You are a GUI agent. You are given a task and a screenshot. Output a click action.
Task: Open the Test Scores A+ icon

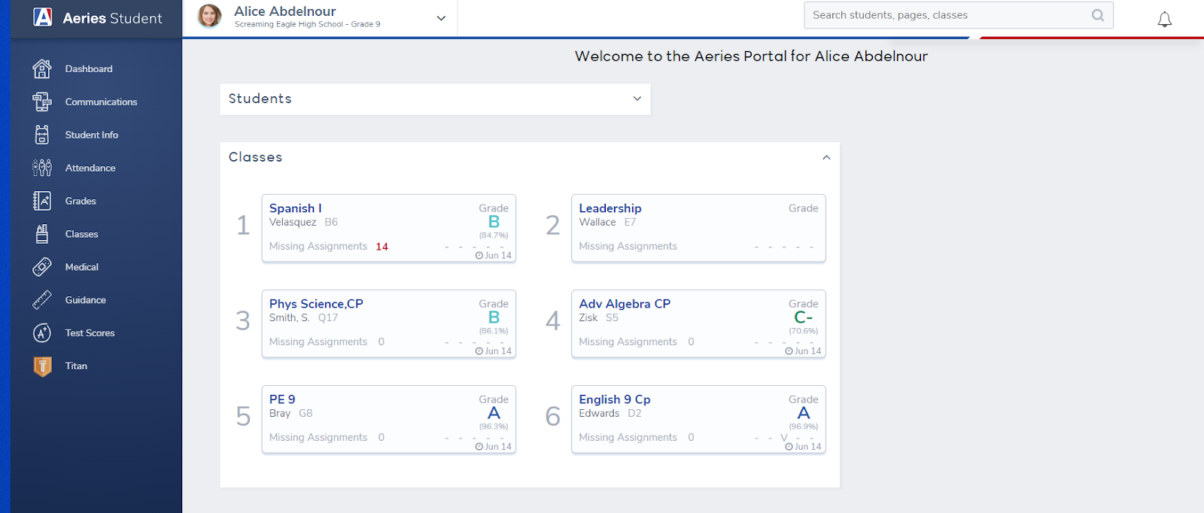click(x=42, y=333)
